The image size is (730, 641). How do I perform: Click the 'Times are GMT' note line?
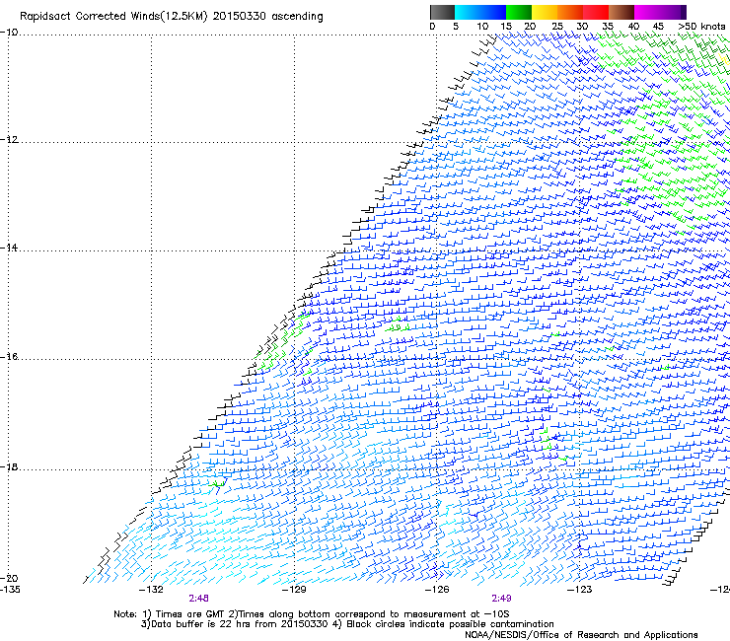tap(312, 614)
